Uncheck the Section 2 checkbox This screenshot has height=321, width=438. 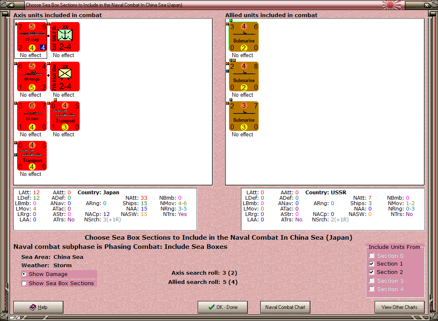[372, 272]
